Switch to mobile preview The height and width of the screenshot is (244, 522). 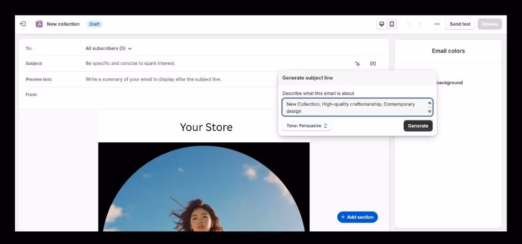point(392,24)
